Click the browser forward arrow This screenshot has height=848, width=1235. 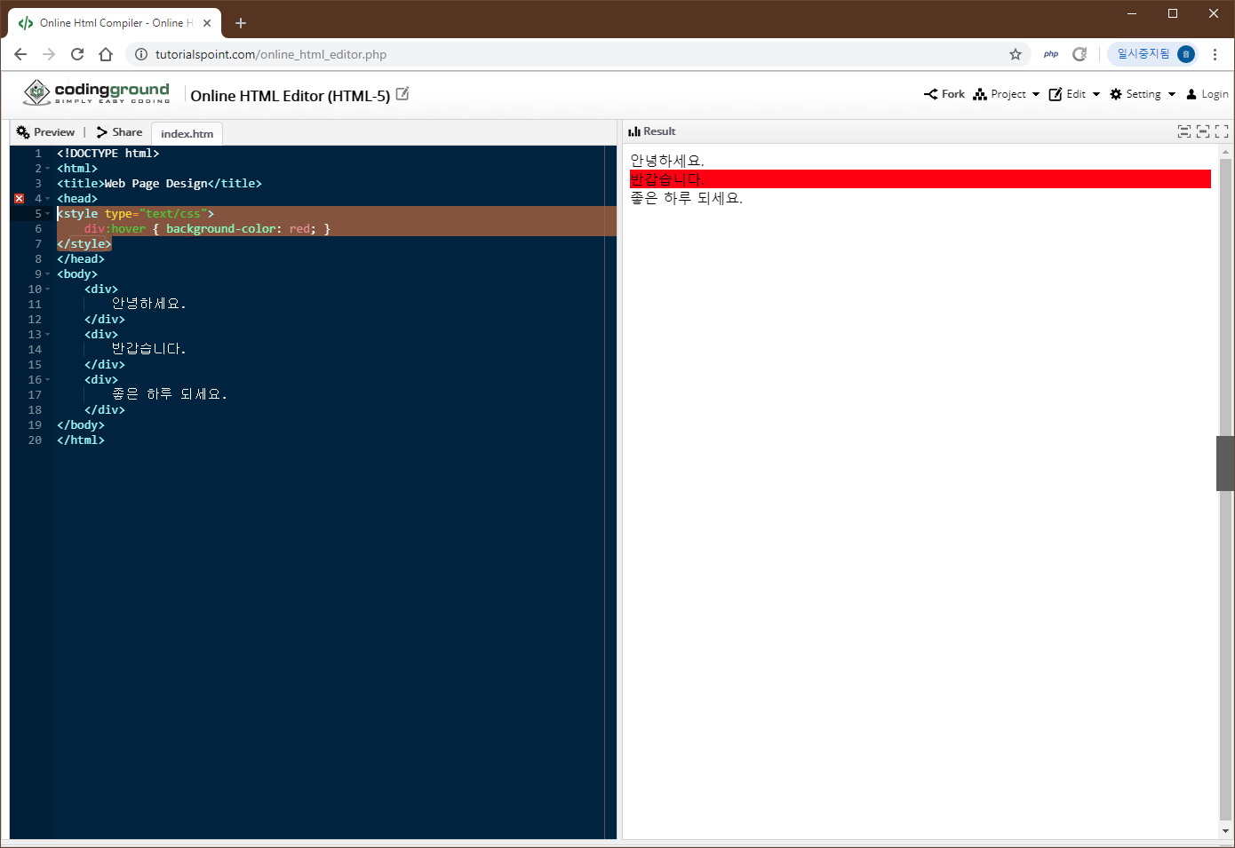[x=49, y=54]
